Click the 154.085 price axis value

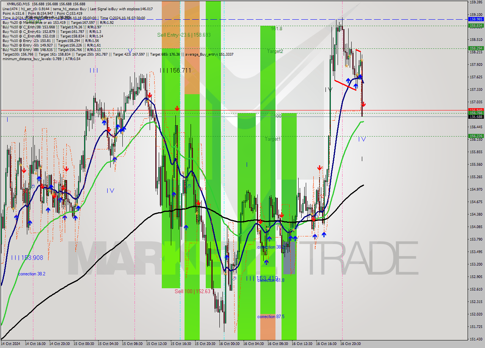click(x=476, y=227)
